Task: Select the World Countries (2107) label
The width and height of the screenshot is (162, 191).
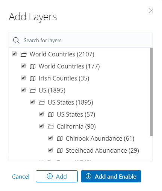Action: 62,54
